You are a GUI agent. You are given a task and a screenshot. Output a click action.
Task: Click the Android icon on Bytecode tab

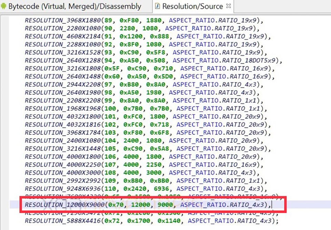point(3,6)
